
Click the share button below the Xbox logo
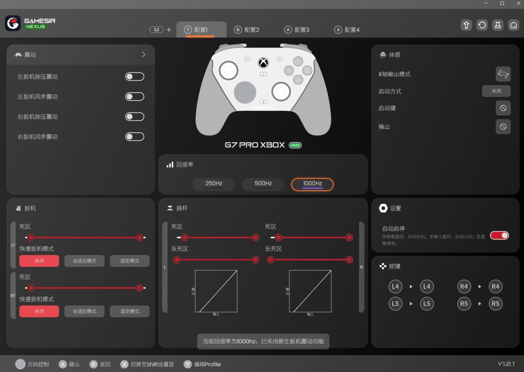263,74
